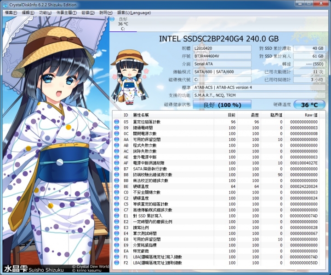Image resolution: width=331 pixels, height=275 pixels.
Task: Click the CrystalDiskInfo title bar app icon
Action: (x=5, y=5)
